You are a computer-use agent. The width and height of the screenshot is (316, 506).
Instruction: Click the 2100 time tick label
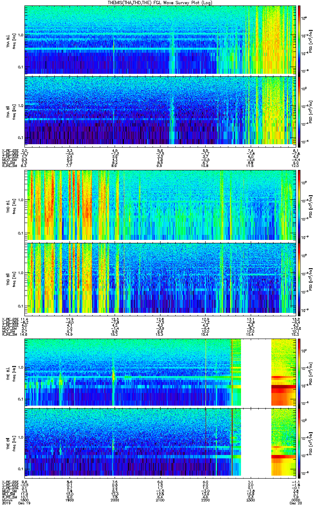[x=161, y=500]
